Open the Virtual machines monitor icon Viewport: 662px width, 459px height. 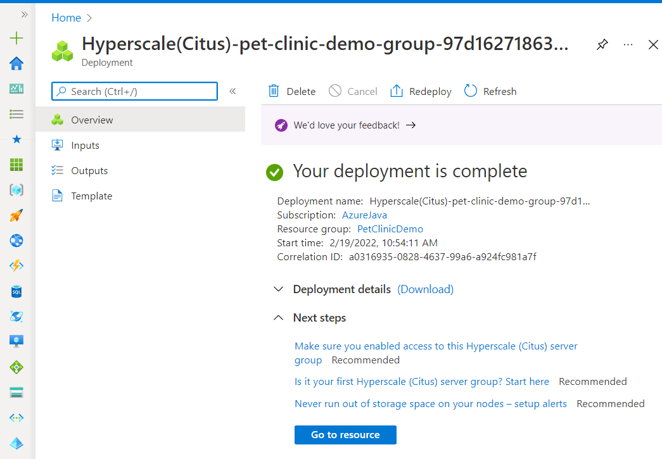(x=16, y=341)
